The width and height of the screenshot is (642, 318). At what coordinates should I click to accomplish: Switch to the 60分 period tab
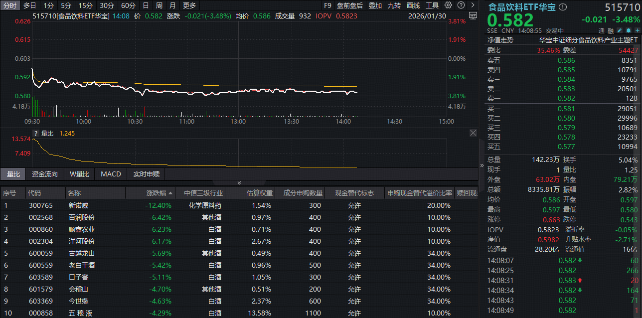pos(128,5)
